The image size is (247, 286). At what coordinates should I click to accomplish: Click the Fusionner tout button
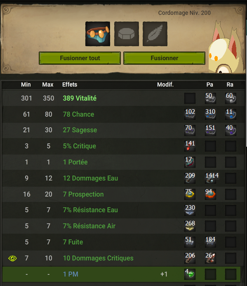[x=80, y=58]
